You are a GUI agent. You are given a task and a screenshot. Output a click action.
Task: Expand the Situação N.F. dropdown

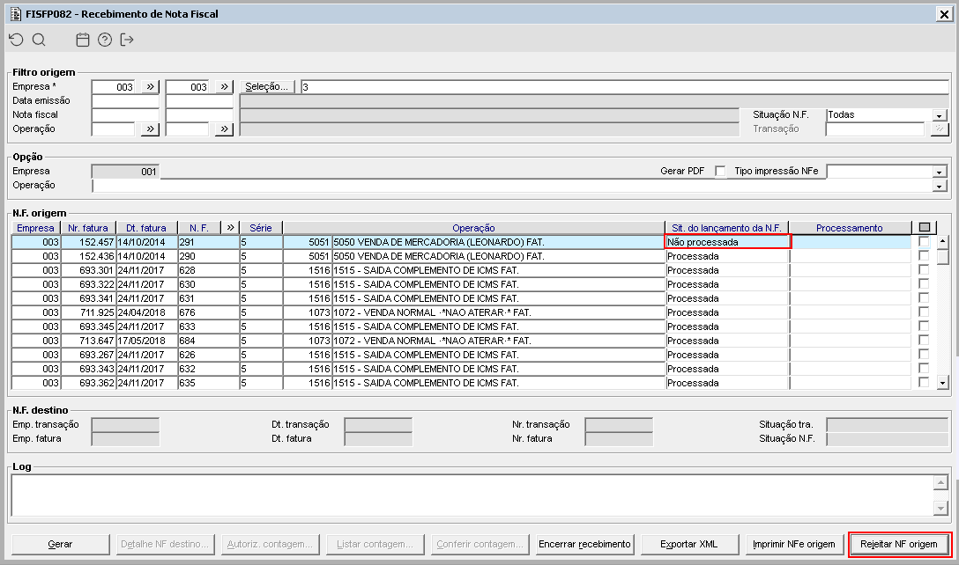[x=940, y=114]
